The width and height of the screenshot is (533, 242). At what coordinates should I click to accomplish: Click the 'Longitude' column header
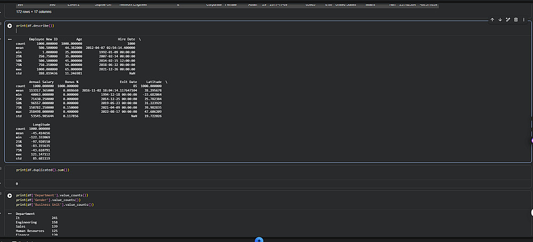[41, 124]
